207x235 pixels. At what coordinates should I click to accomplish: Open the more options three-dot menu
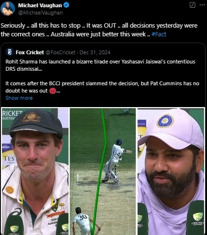(202, 5)
